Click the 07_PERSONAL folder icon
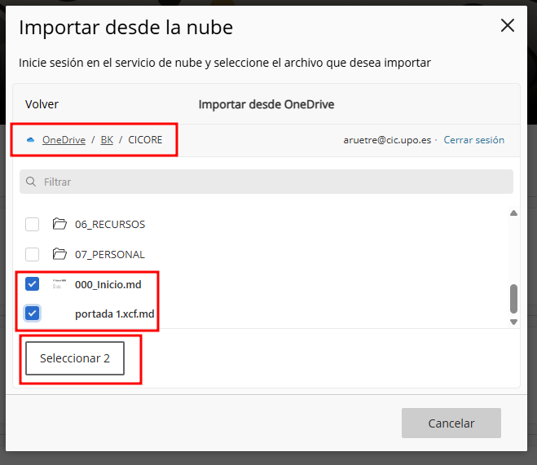 [x=59, y=254]
